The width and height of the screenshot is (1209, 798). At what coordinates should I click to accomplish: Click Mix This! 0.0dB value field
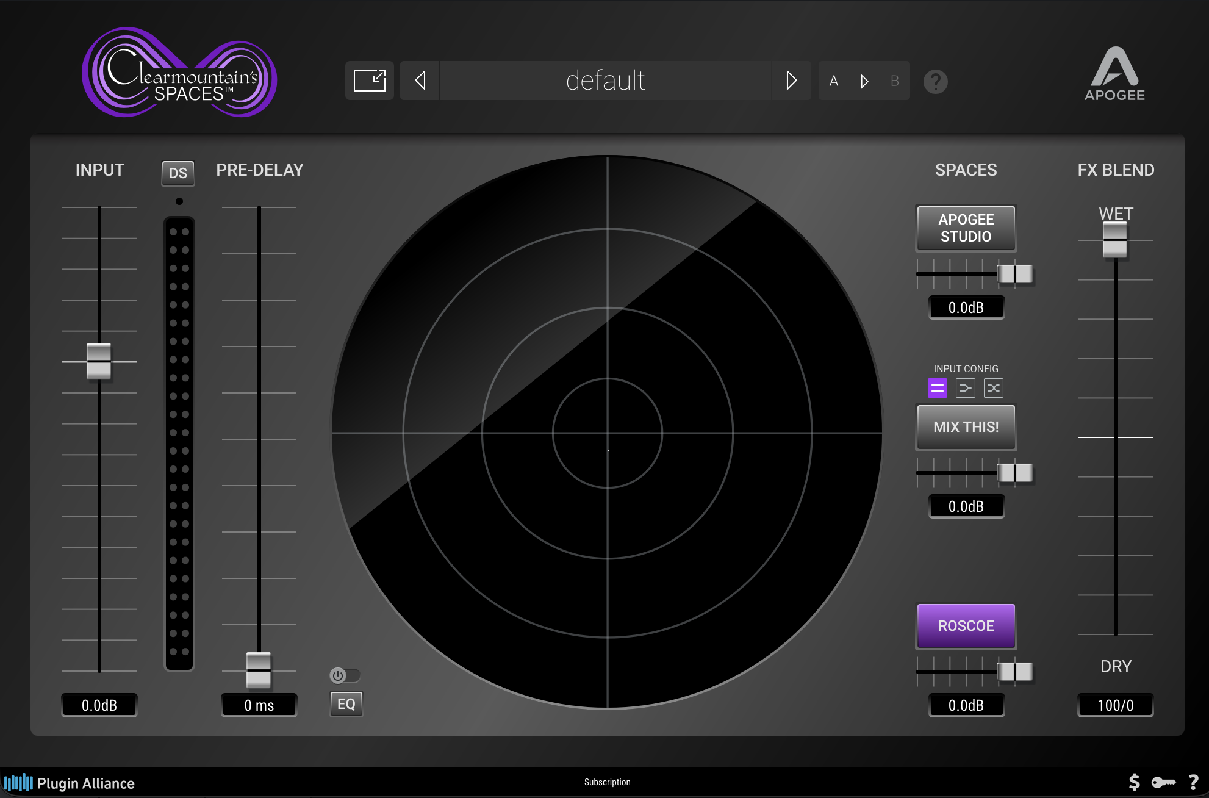[x=966, y=506]
